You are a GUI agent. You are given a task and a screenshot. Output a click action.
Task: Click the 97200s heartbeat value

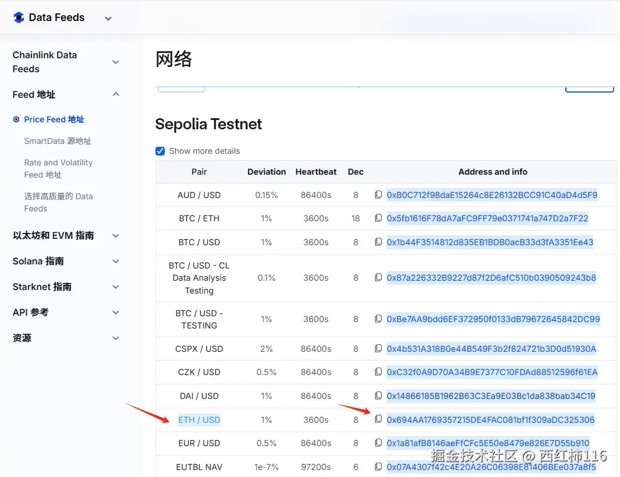316,467
